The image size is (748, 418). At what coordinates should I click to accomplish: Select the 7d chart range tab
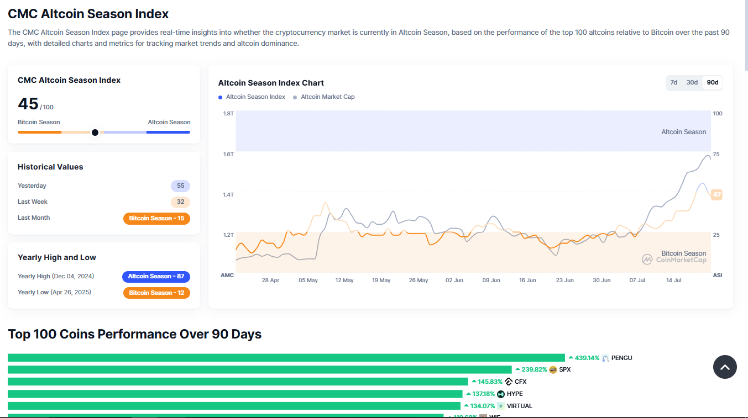pyautogui.click(x=673, y=82)
